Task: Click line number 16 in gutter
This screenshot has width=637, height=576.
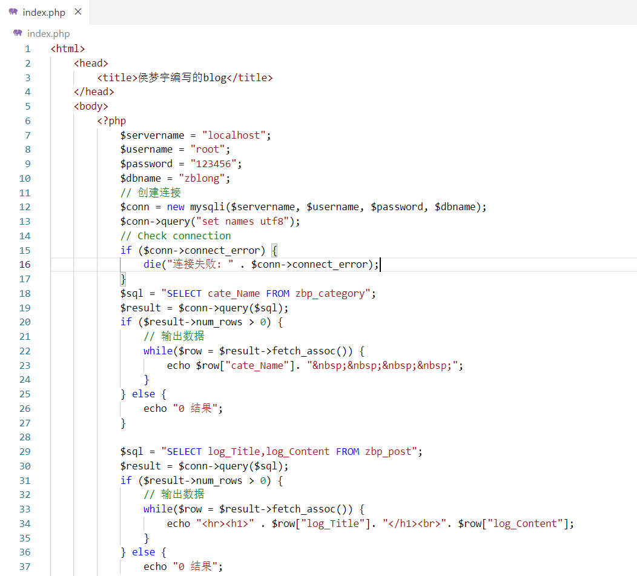Action: click(25, 265)
